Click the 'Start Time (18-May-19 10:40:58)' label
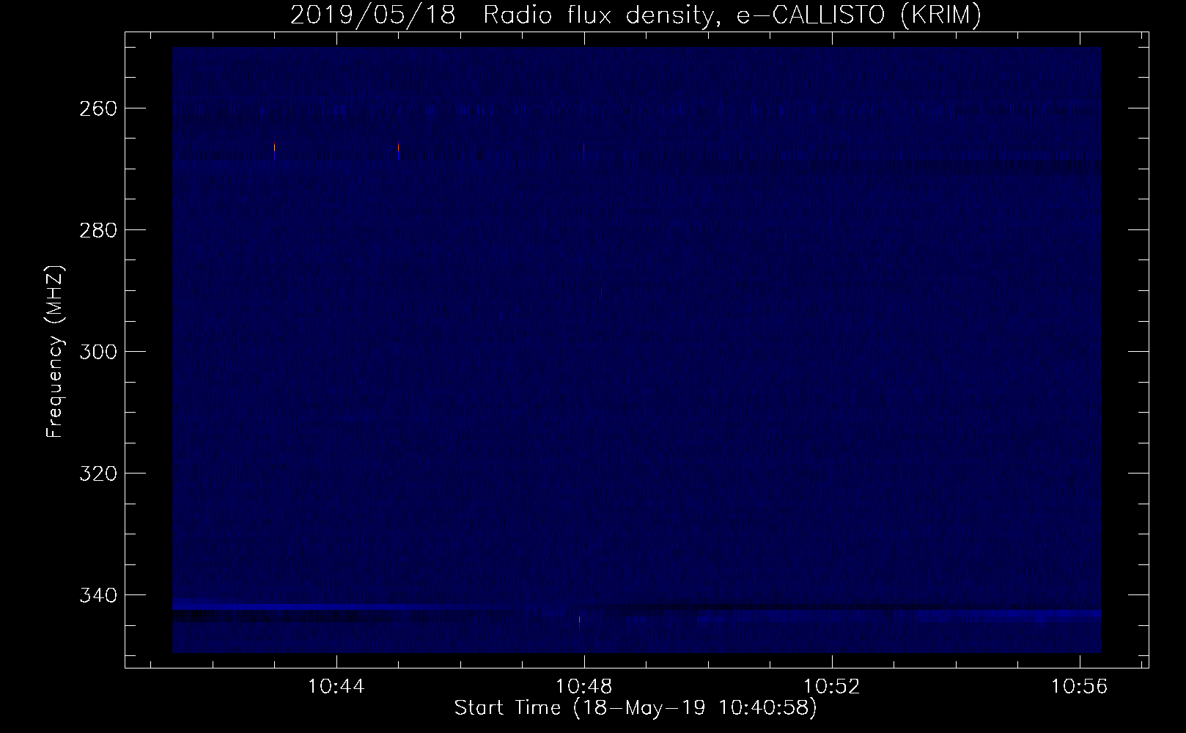This screenshot has height=733, width=1186. (x=636, y=709)
